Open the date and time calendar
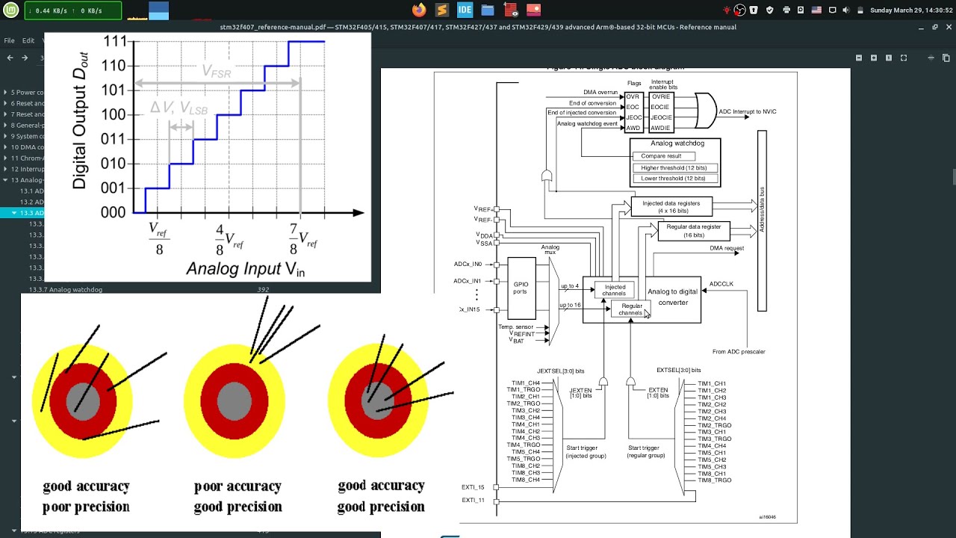This screenshot has width=956, height=538. [x=910, y=10]
